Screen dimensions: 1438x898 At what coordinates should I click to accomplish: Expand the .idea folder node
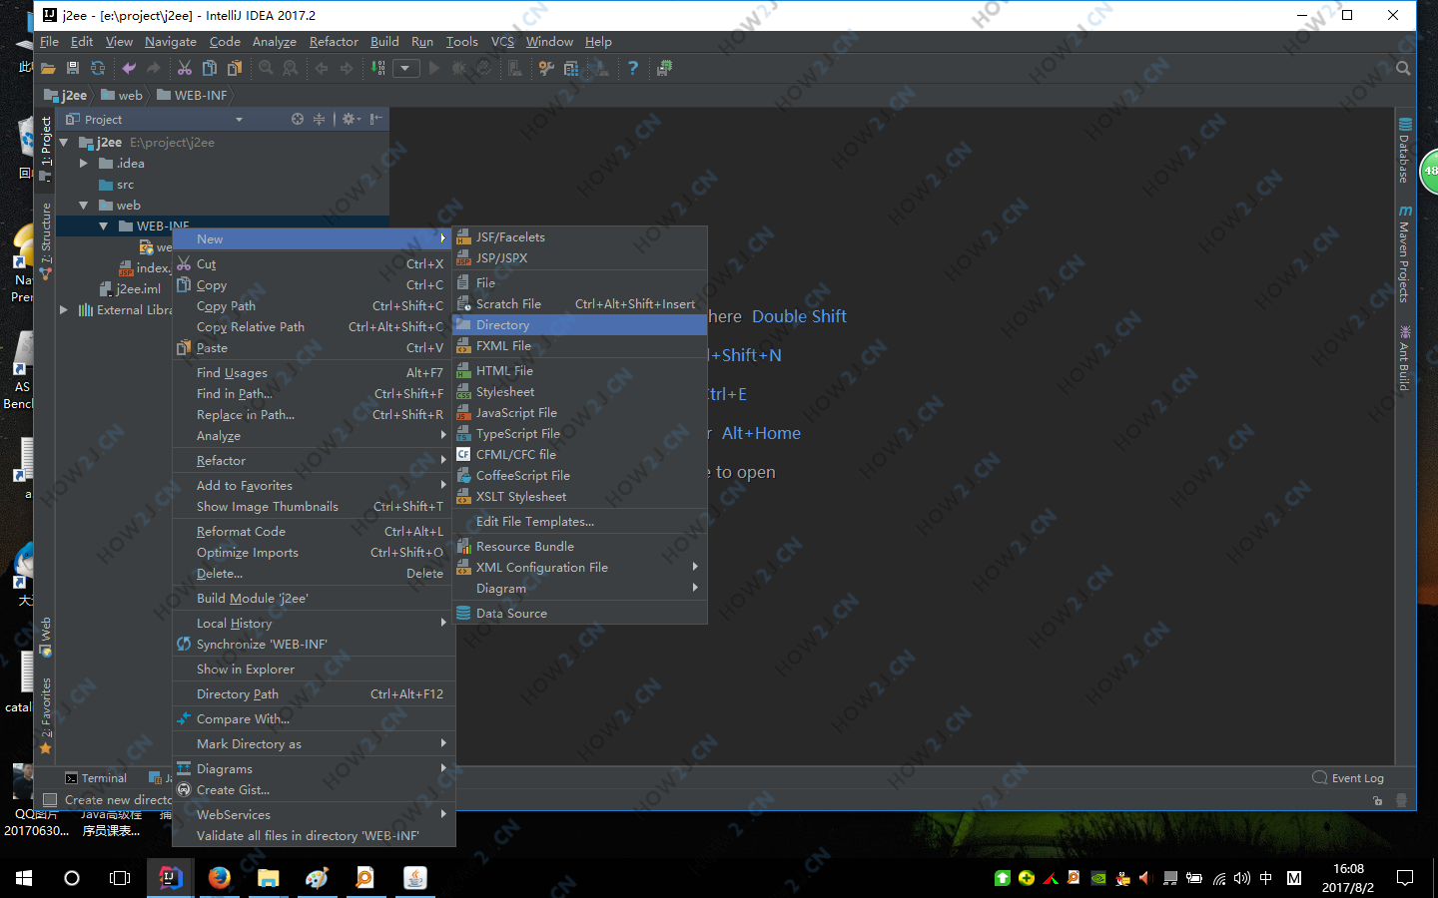(84, 164)
